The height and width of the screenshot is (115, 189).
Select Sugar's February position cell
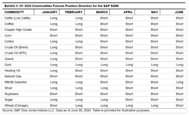click(79, 100)
